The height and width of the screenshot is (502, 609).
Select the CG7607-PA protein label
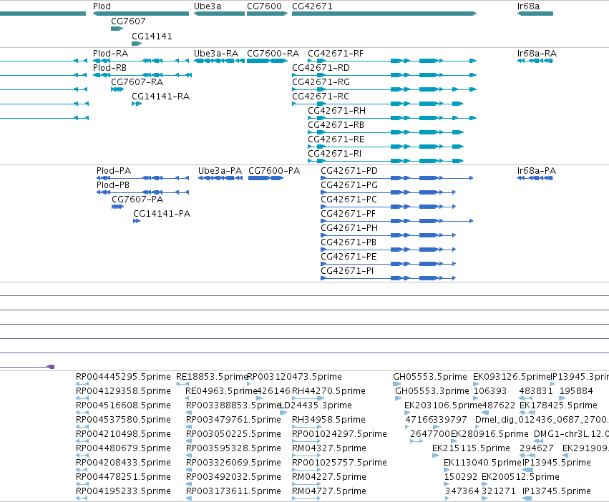pos(137,200)
